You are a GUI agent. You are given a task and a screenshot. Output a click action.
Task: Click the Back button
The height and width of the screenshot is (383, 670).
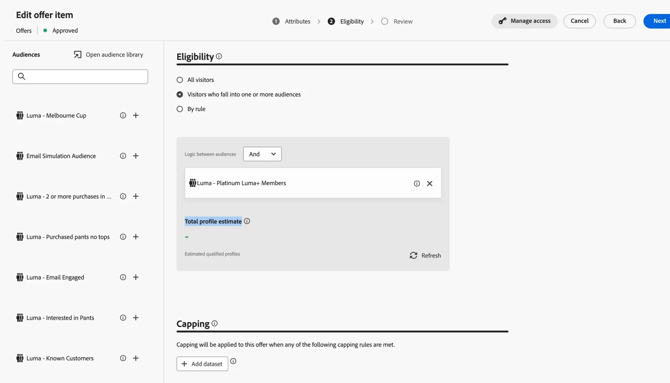tap(619, 21)
